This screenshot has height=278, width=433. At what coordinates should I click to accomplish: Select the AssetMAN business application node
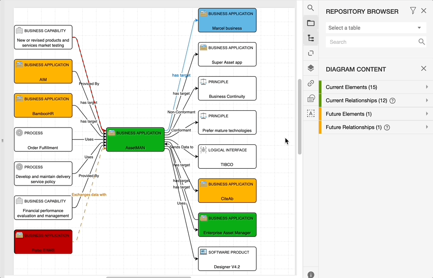point(135,140)
